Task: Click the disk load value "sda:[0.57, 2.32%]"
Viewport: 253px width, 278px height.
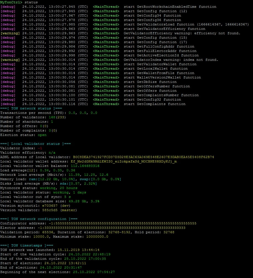Action: coord(78,184)
